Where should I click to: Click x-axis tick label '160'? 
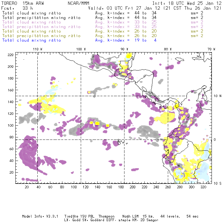click(109, 187)
